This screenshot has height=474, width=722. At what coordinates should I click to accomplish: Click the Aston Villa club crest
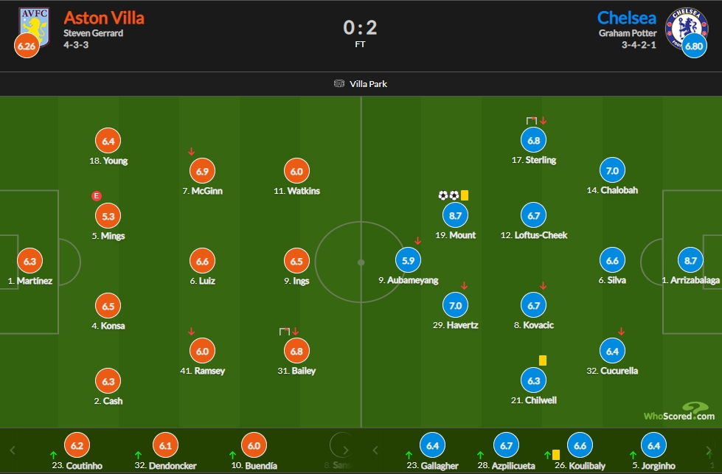[34, 26]
